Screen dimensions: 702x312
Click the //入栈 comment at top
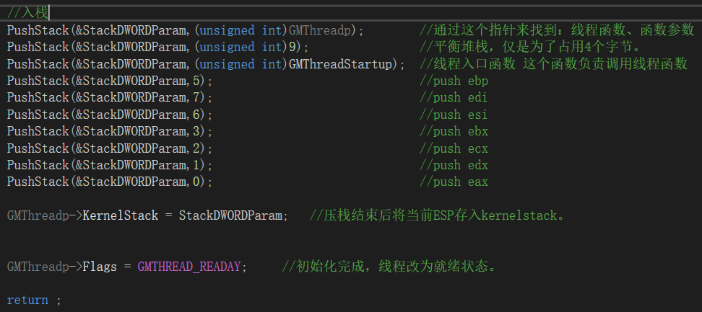point(27,12)
